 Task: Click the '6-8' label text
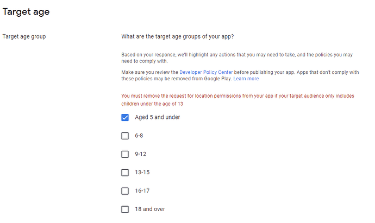point(139,136)
